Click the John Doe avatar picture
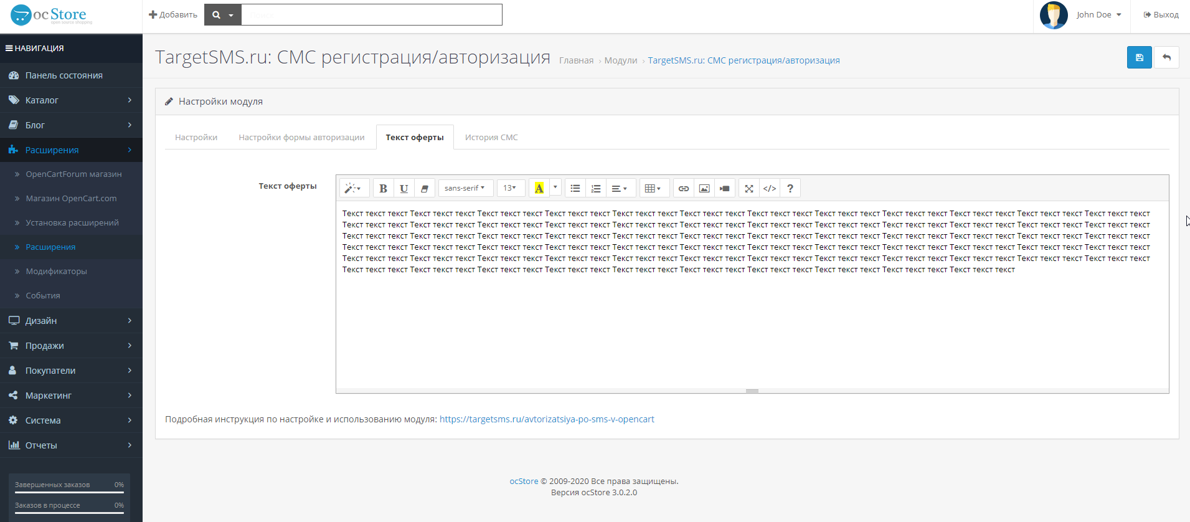The width and height of the screenshot is (1190, 522). pyautogui.click(x=1054, y=15)
